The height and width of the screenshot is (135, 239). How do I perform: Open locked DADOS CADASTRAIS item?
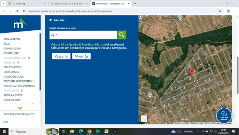(x=15, y=58)
